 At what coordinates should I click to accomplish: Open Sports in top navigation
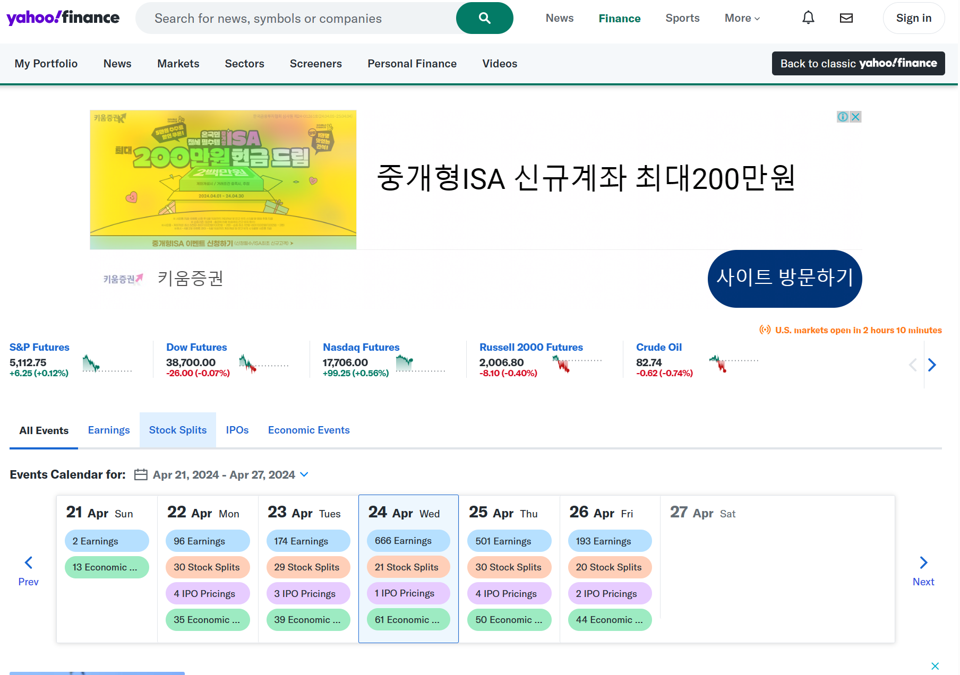click(682, 18)
